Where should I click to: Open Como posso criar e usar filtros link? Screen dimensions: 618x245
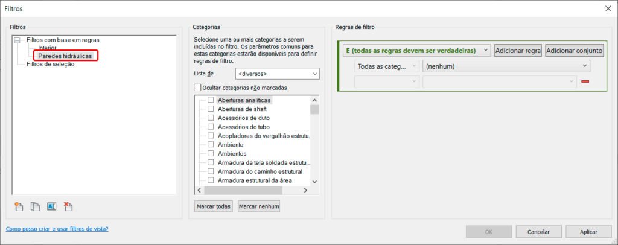(x=57, y=229)
